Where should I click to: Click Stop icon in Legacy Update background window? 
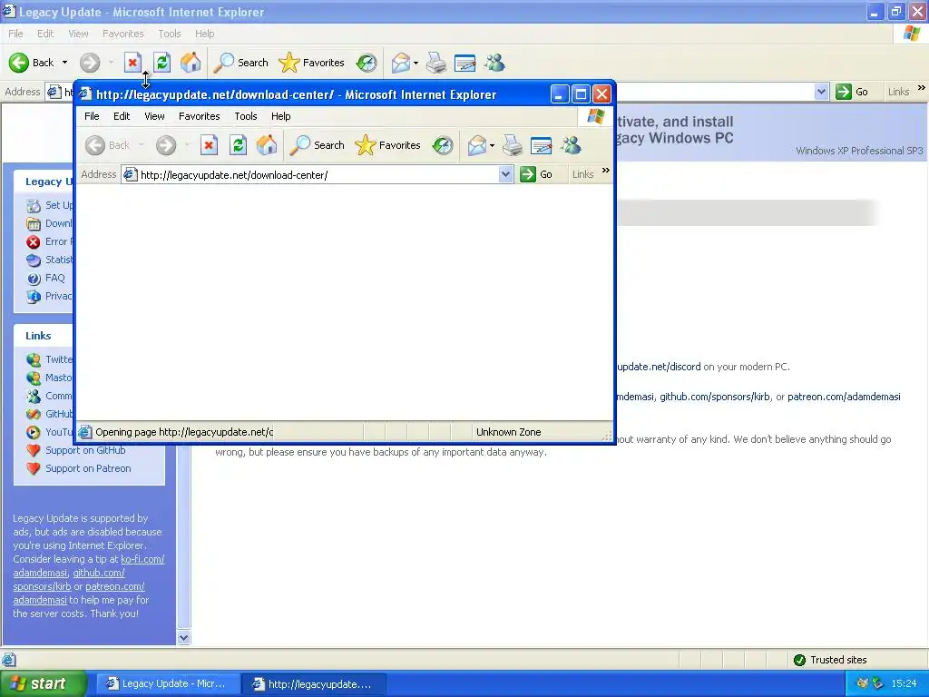tap(132, 63)
